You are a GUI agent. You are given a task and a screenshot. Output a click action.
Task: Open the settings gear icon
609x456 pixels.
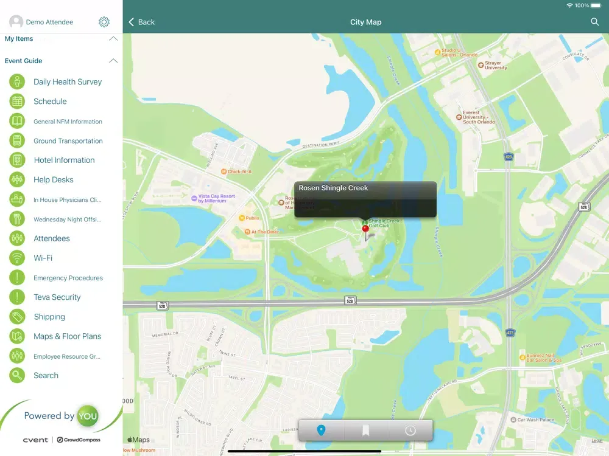click(104, 22)
